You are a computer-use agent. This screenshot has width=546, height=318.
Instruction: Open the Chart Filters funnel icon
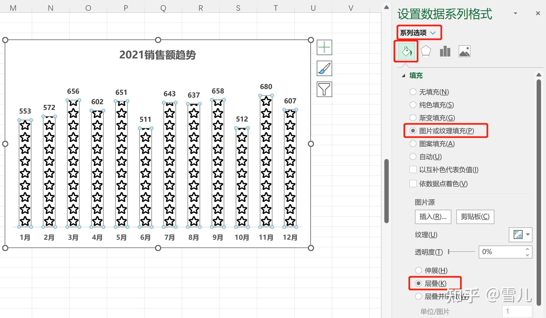(x=324, y=89)
